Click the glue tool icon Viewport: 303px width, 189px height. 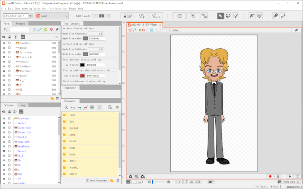204,16
